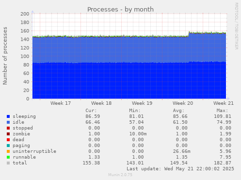Click the total current value 155.38
241x180 pixels.
(x=91, y=163)
